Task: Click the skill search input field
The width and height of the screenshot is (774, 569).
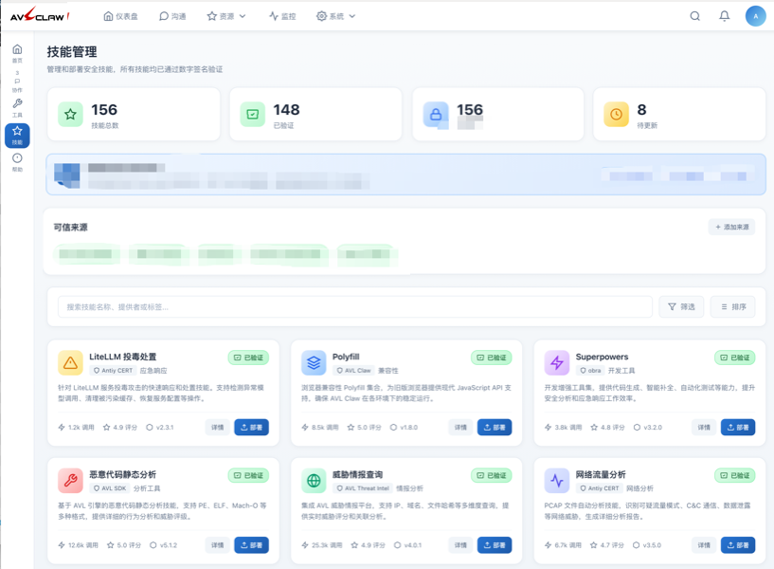Action: click(354, 306)
